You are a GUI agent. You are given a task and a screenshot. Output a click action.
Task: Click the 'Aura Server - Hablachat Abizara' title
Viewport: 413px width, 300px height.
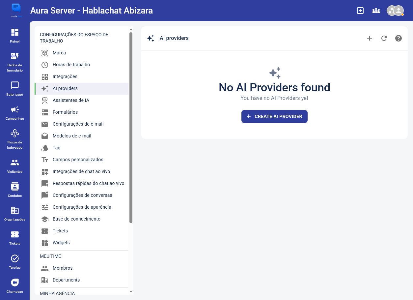[92, 10]
